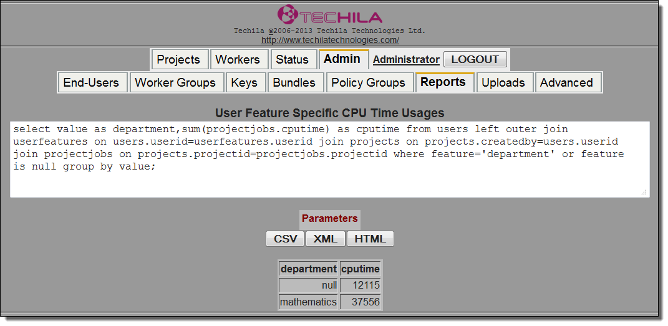Open the Status tab
The image size is (668, 326).
tap(293, 60)
